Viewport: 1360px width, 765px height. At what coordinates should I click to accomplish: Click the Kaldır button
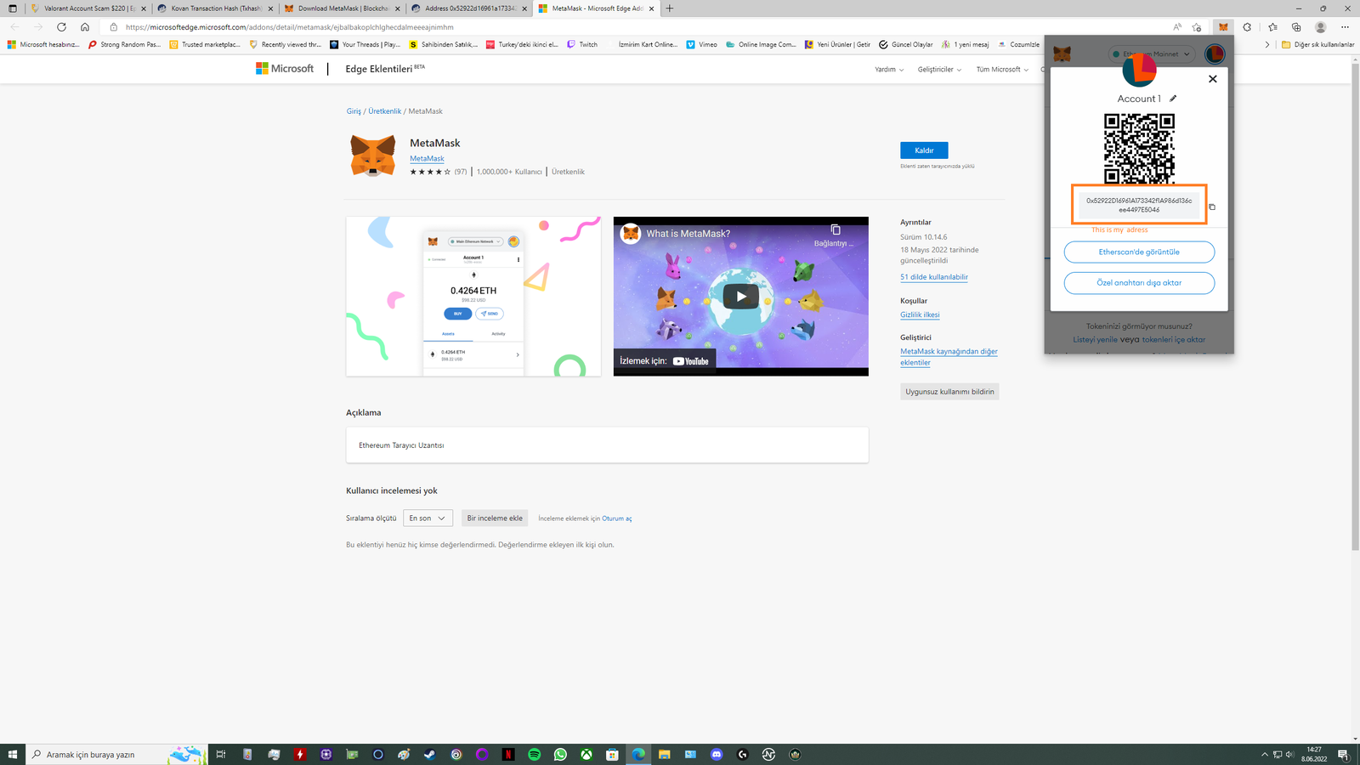coord(924,150)
